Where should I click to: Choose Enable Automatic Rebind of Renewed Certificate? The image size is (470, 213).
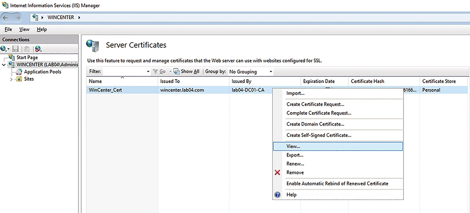tap(338, 184)
